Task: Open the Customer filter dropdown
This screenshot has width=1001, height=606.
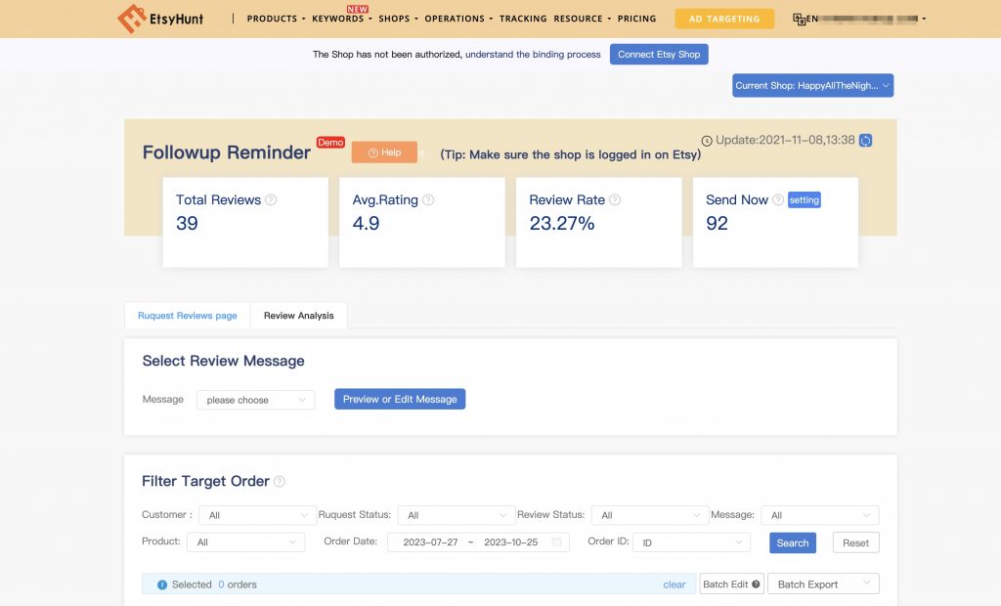Action: pos(256,514)
